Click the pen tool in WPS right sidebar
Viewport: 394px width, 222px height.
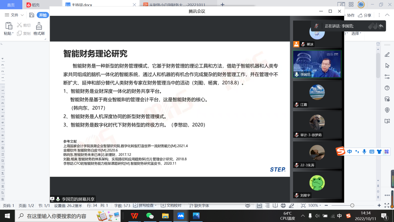387,55
